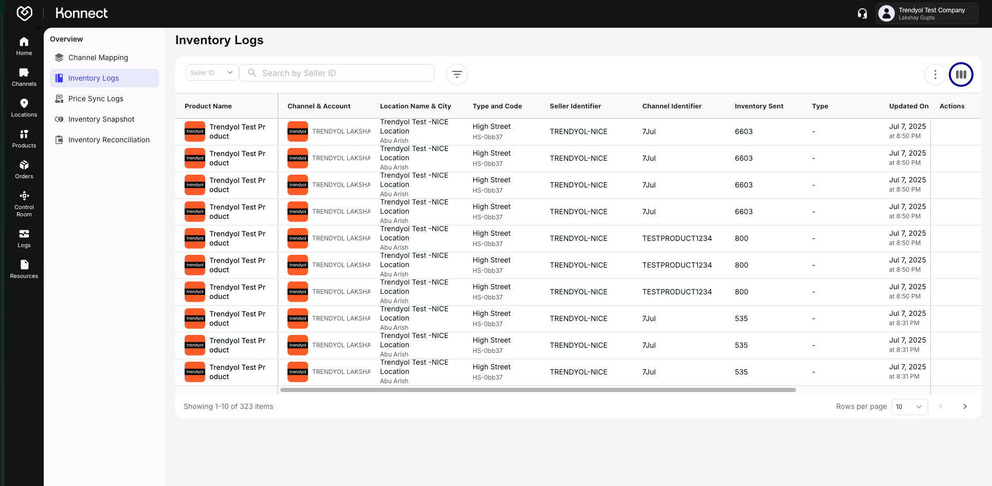Open Resources in the sidebar
The image size is (992, 486).
tap(24, 269)
